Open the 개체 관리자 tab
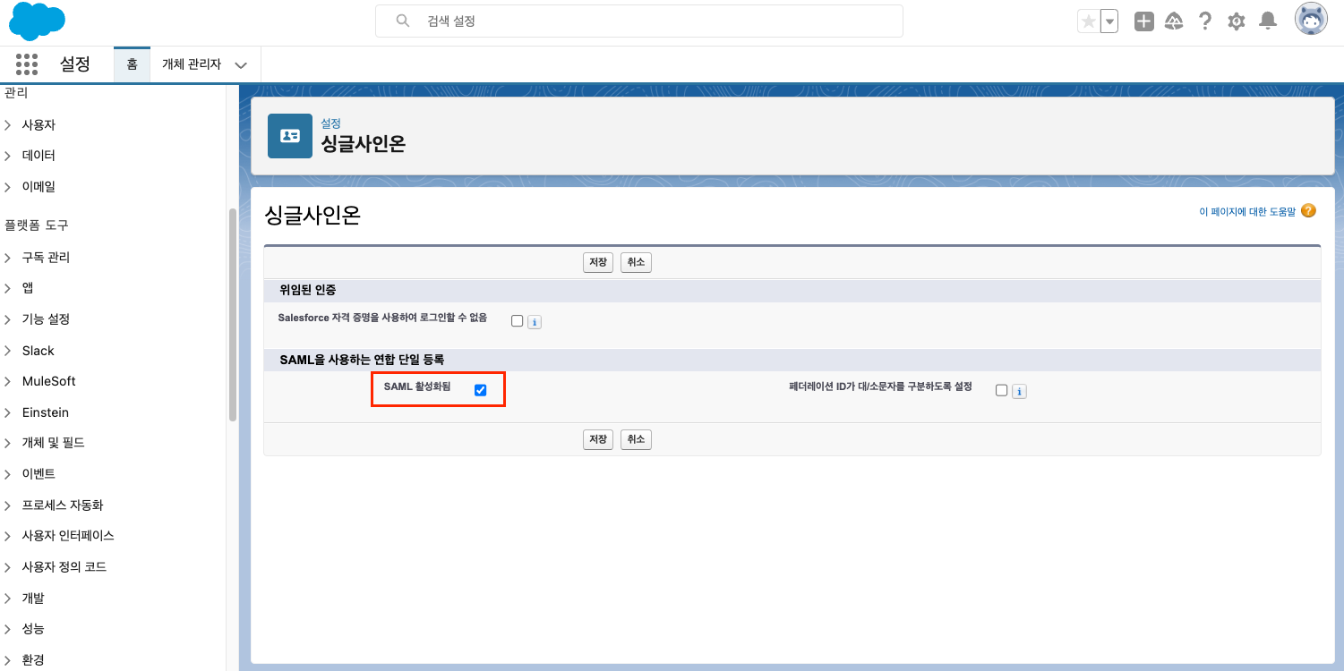Screen dimensions: 1344x671 click(x=192, y=64)
